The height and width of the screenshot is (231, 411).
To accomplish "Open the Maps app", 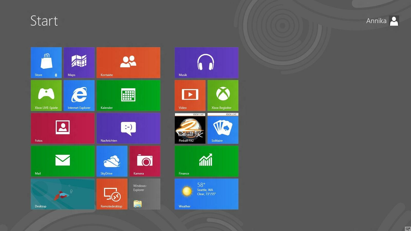I will point(79,62).
